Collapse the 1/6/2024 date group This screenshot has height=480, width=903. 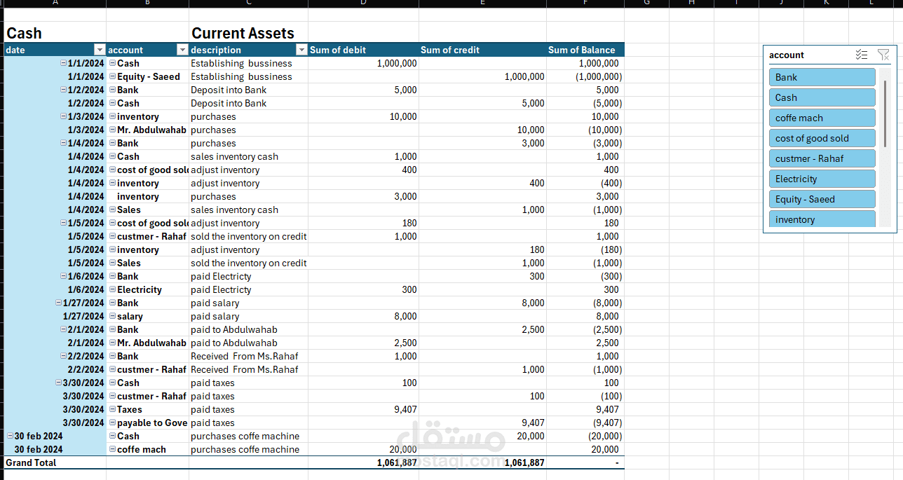[x=63, y=276]
